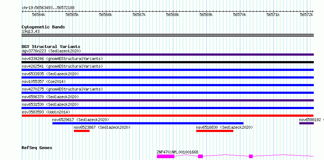Click the short red nsv6523867 bar
The height and width of the screenshot is (160, 324).
click(x=82, y=131)
